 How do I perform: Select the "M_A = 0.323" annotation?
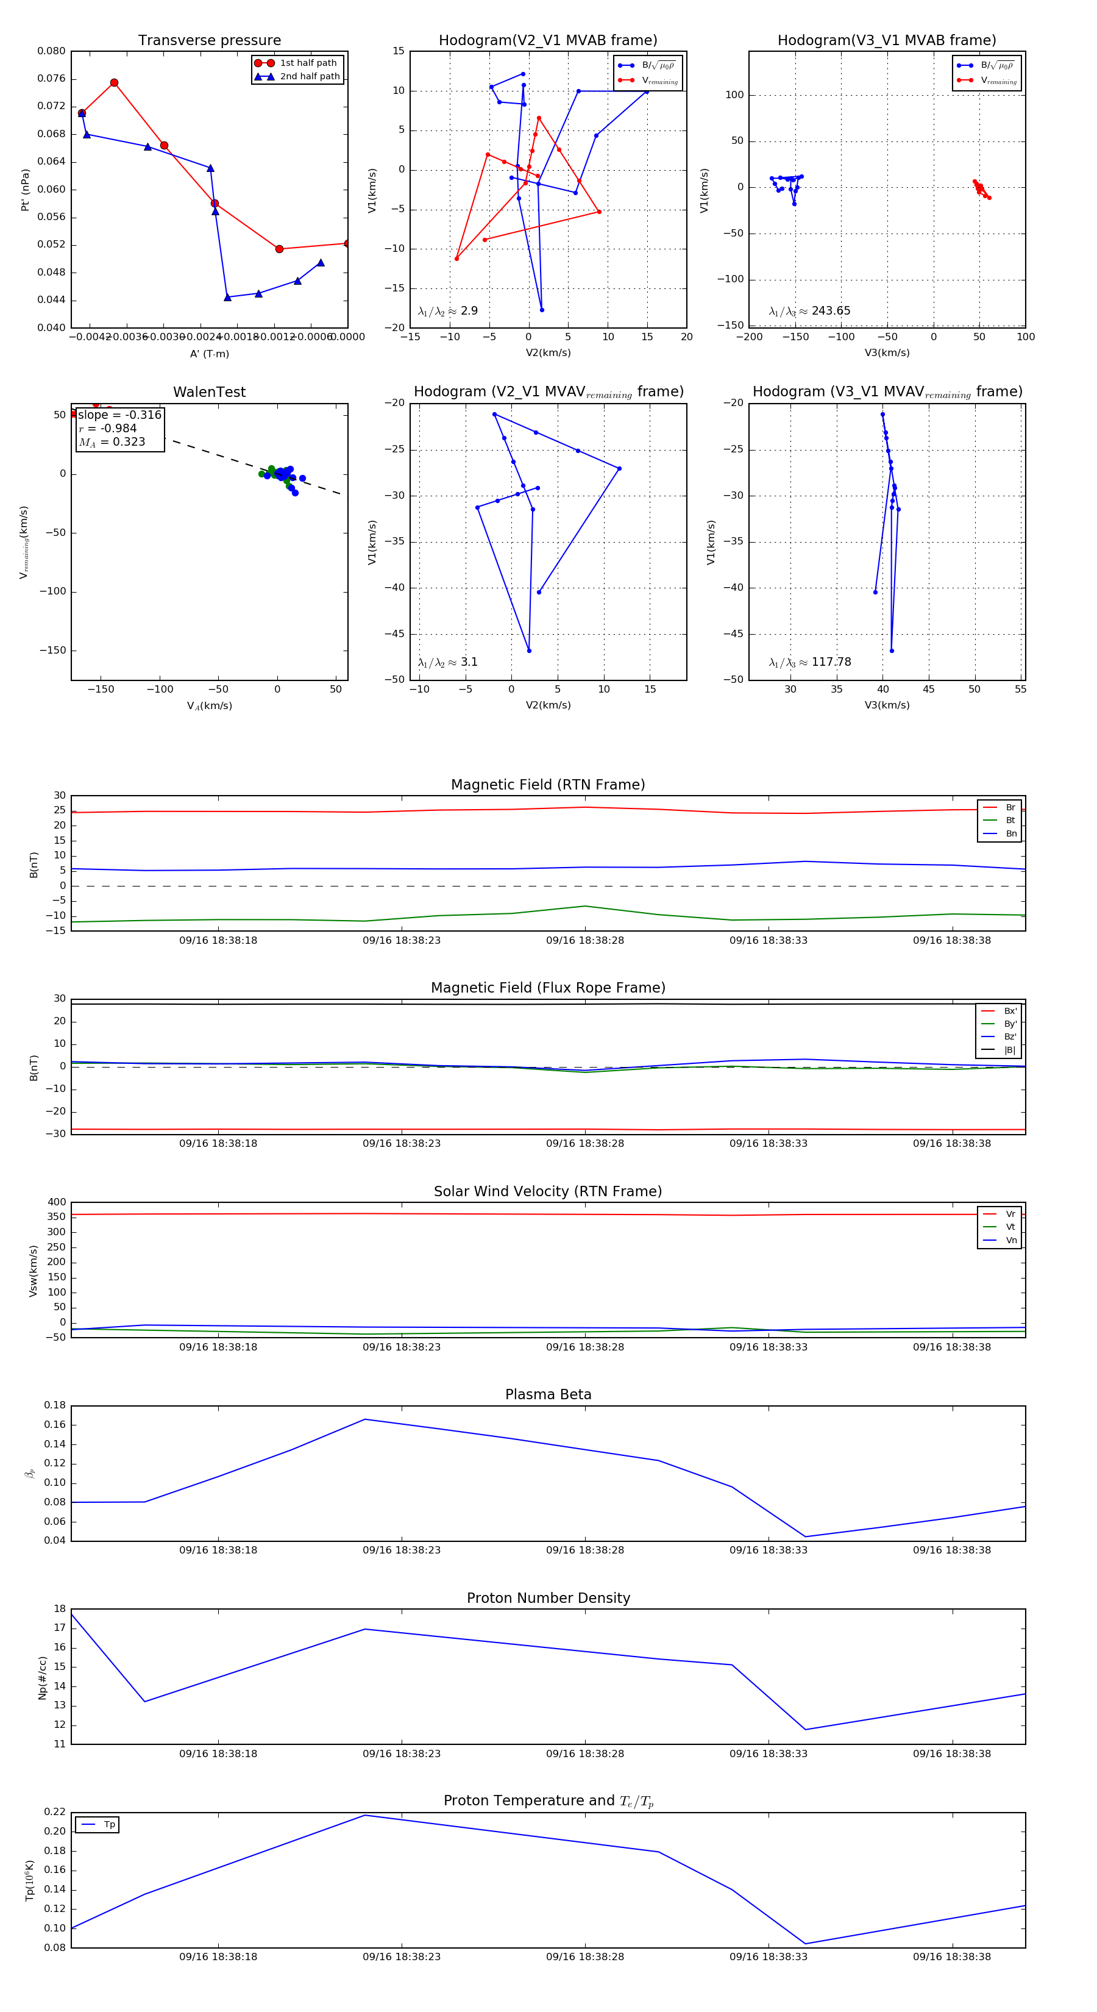(x=112, y=442)
